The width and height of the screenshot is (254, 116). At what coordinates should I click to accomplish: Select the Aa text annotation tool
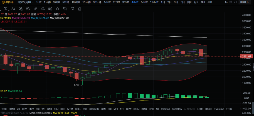[13, 9]
